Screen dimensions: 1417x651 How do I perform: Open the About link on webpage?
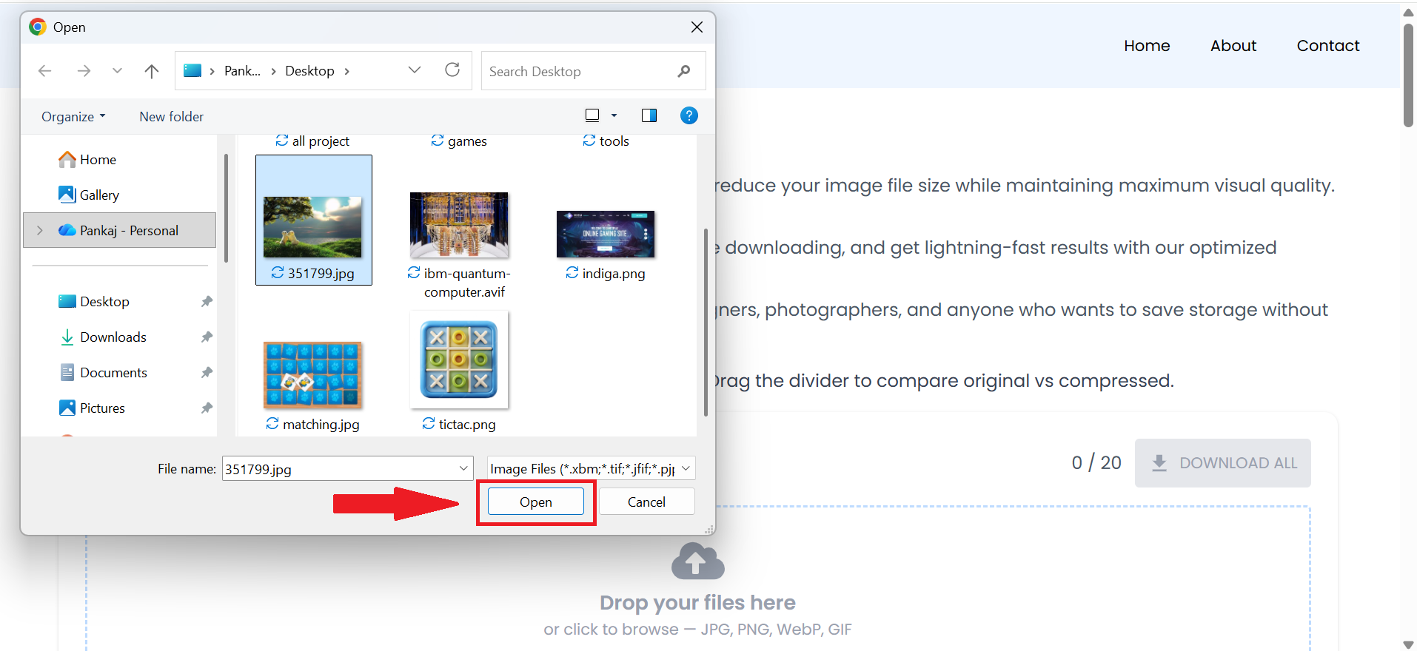click(x=1233, y=46)
